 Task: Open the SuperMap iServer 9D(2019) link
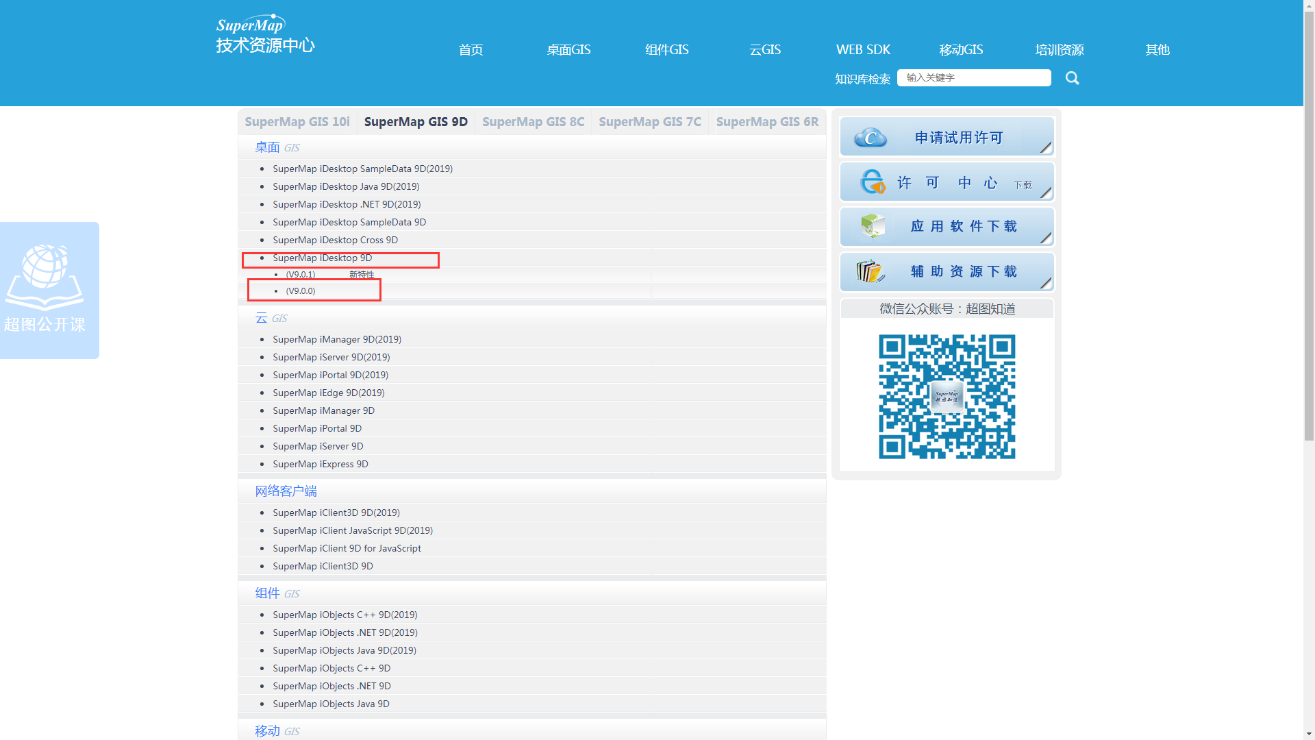pos(331,358)
